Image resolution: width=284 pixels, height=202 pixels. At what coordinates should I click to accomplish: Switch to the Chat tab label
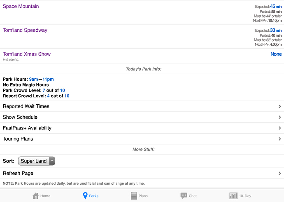[193, 196]
